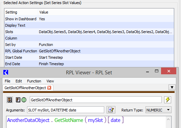Click the Set by Function value
This screenshot has height=128, width=181.
[x=46, y=45]
